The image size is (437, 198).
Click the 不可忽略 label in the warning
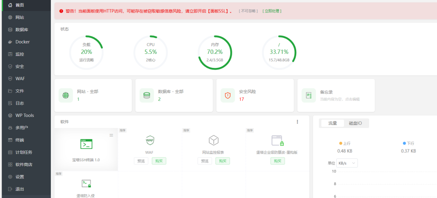tap(248, 11)
